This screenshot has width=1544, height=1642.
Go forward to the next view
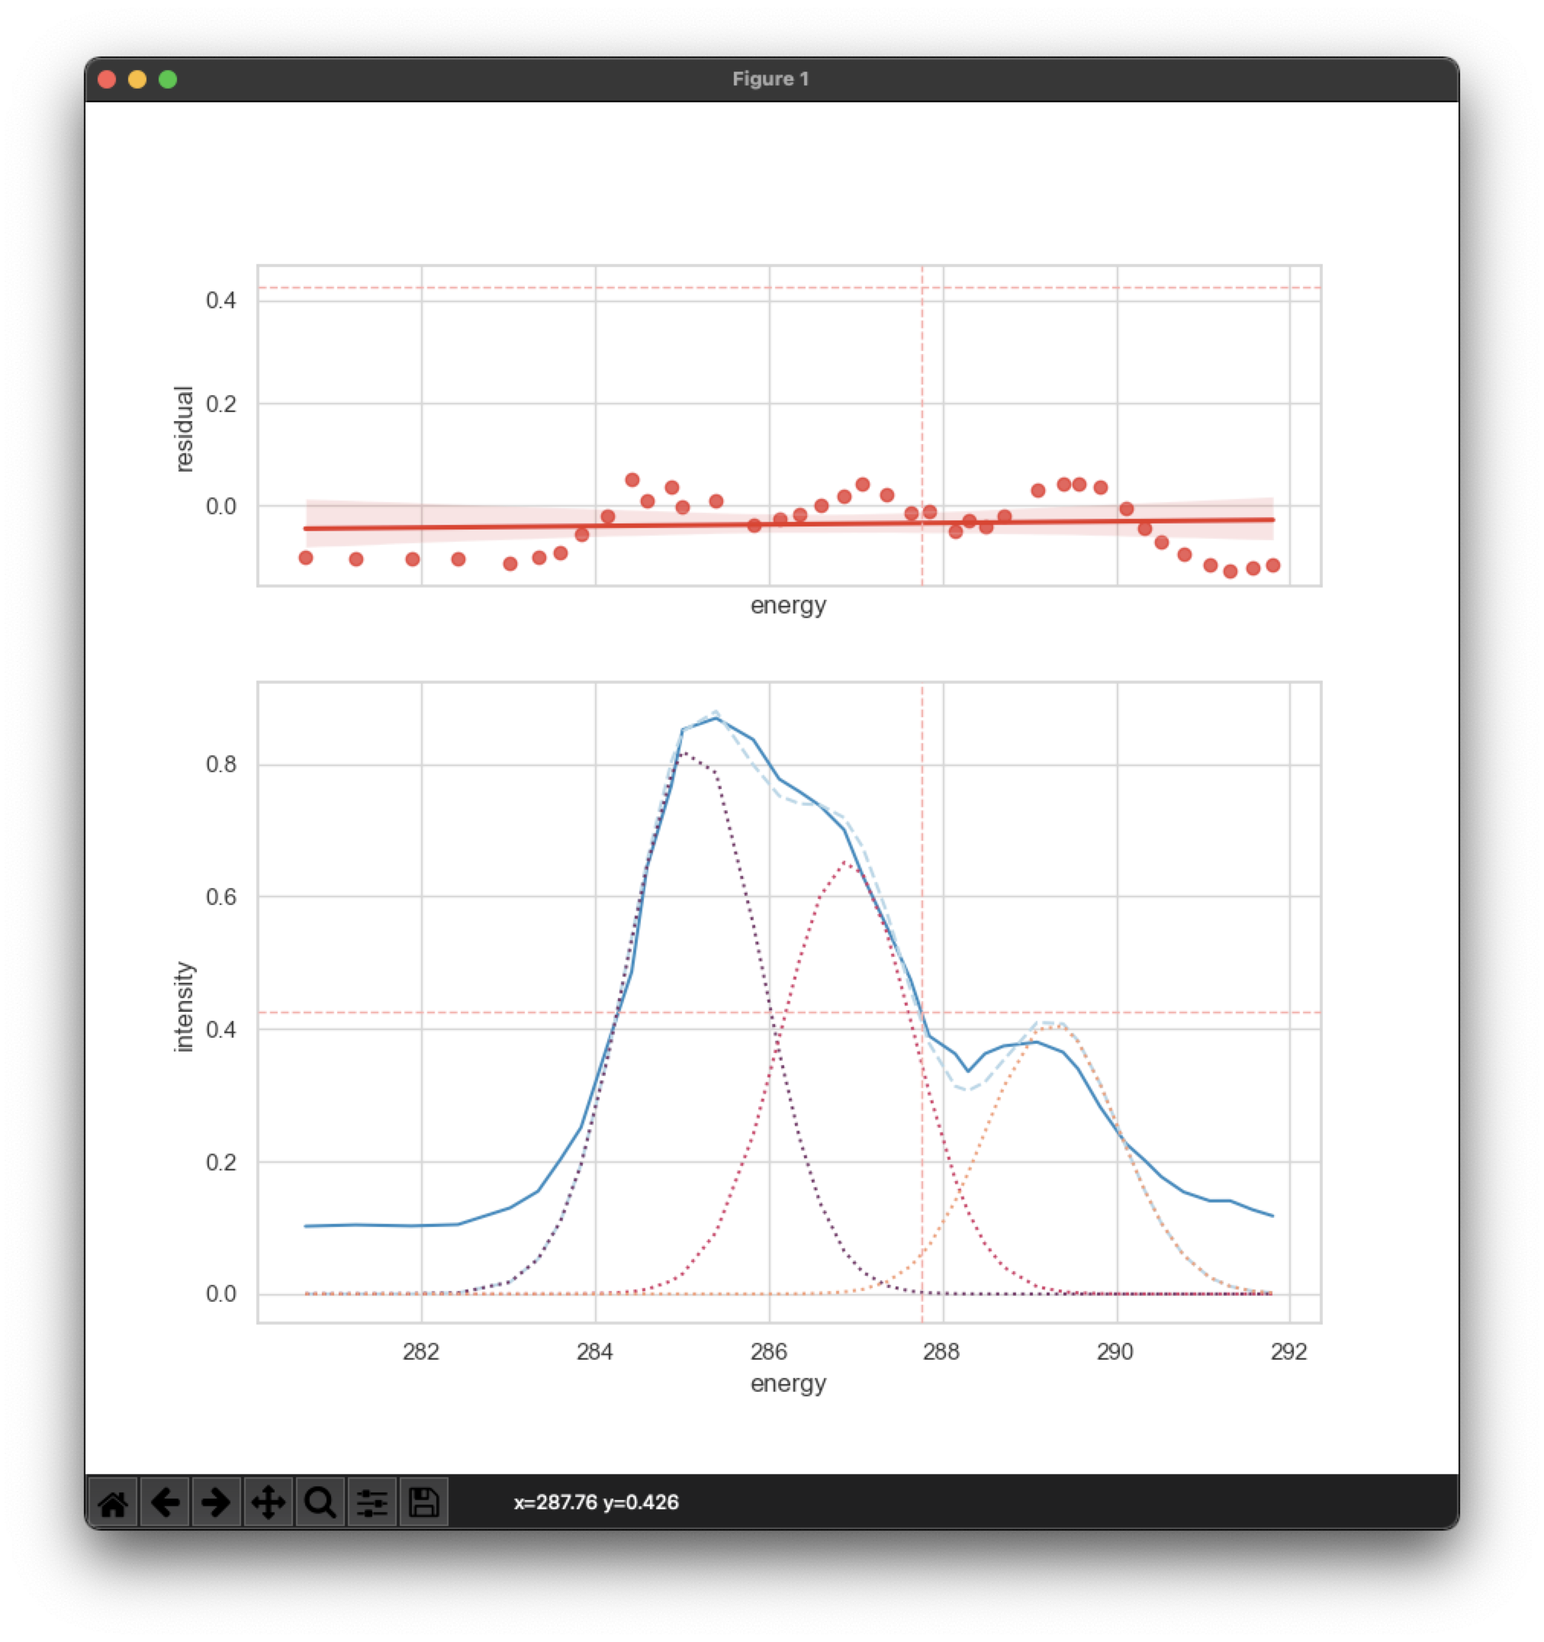click(x=217, y=1502)
